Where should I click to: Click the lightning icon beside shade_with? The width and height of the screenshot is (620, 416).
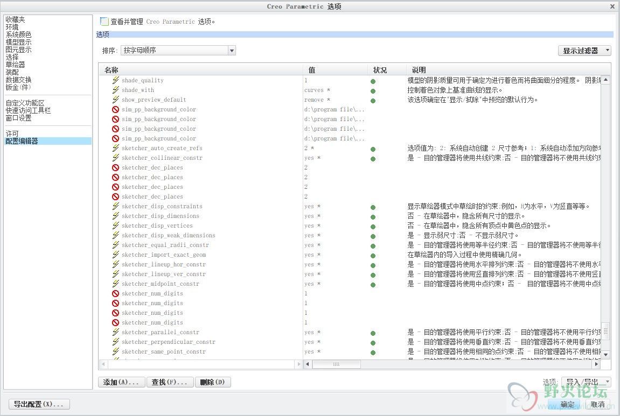[115, 90]
